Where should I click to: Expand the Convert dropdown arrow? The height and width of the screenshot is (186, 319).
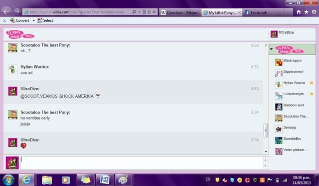tap(33, 20)
